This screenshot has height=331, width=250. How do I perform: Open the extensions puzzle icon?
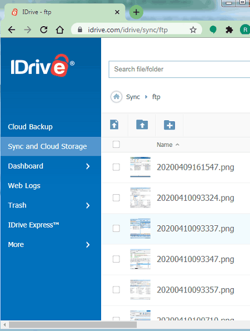[x=229, y=30]
